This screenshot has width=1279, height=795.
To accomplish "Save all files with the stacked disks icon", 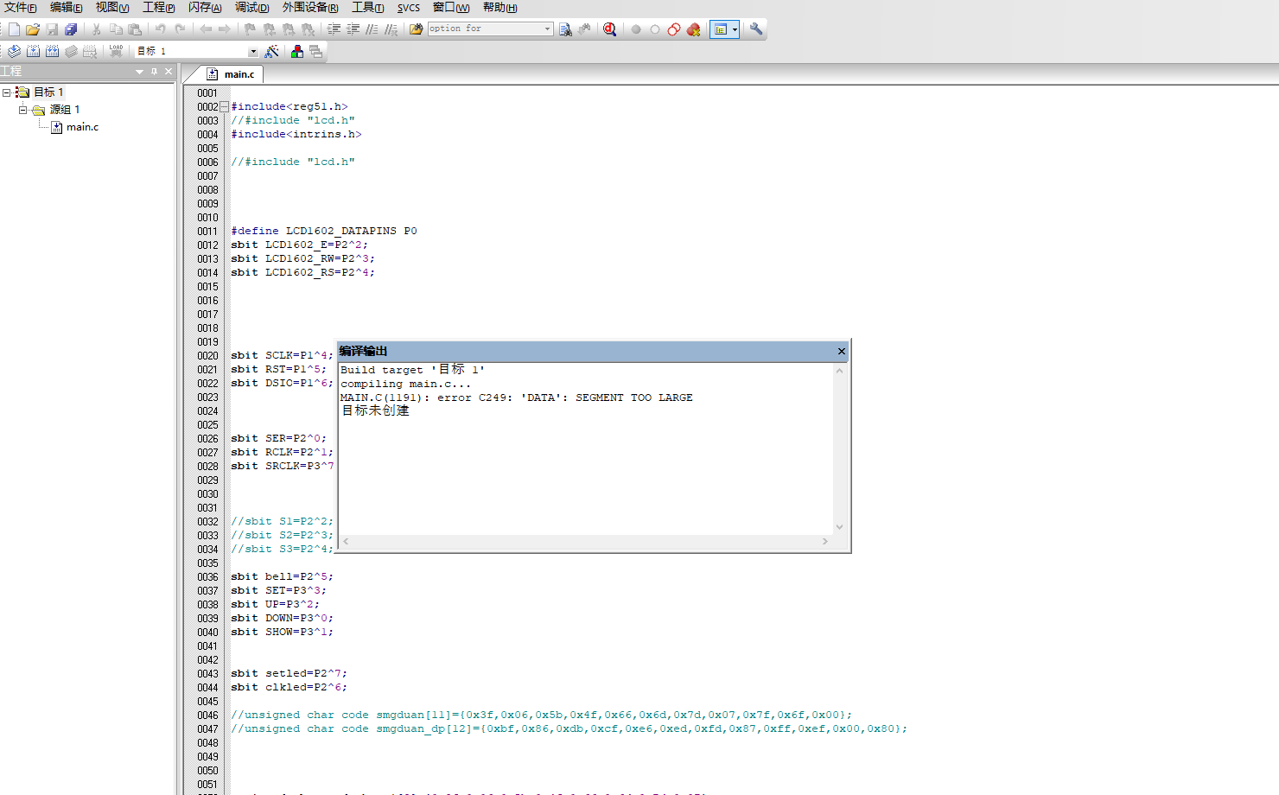I will [x=71, y=29].
